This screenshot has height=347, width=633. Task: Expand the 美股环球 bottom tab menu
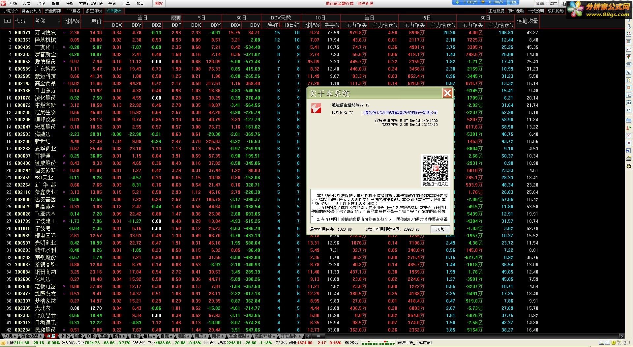265,336
